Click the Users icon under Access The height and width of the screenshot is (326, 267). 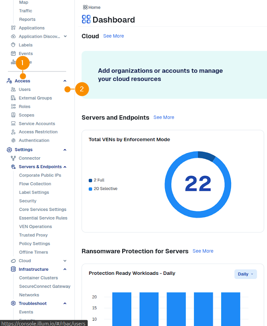coord(13,89)
